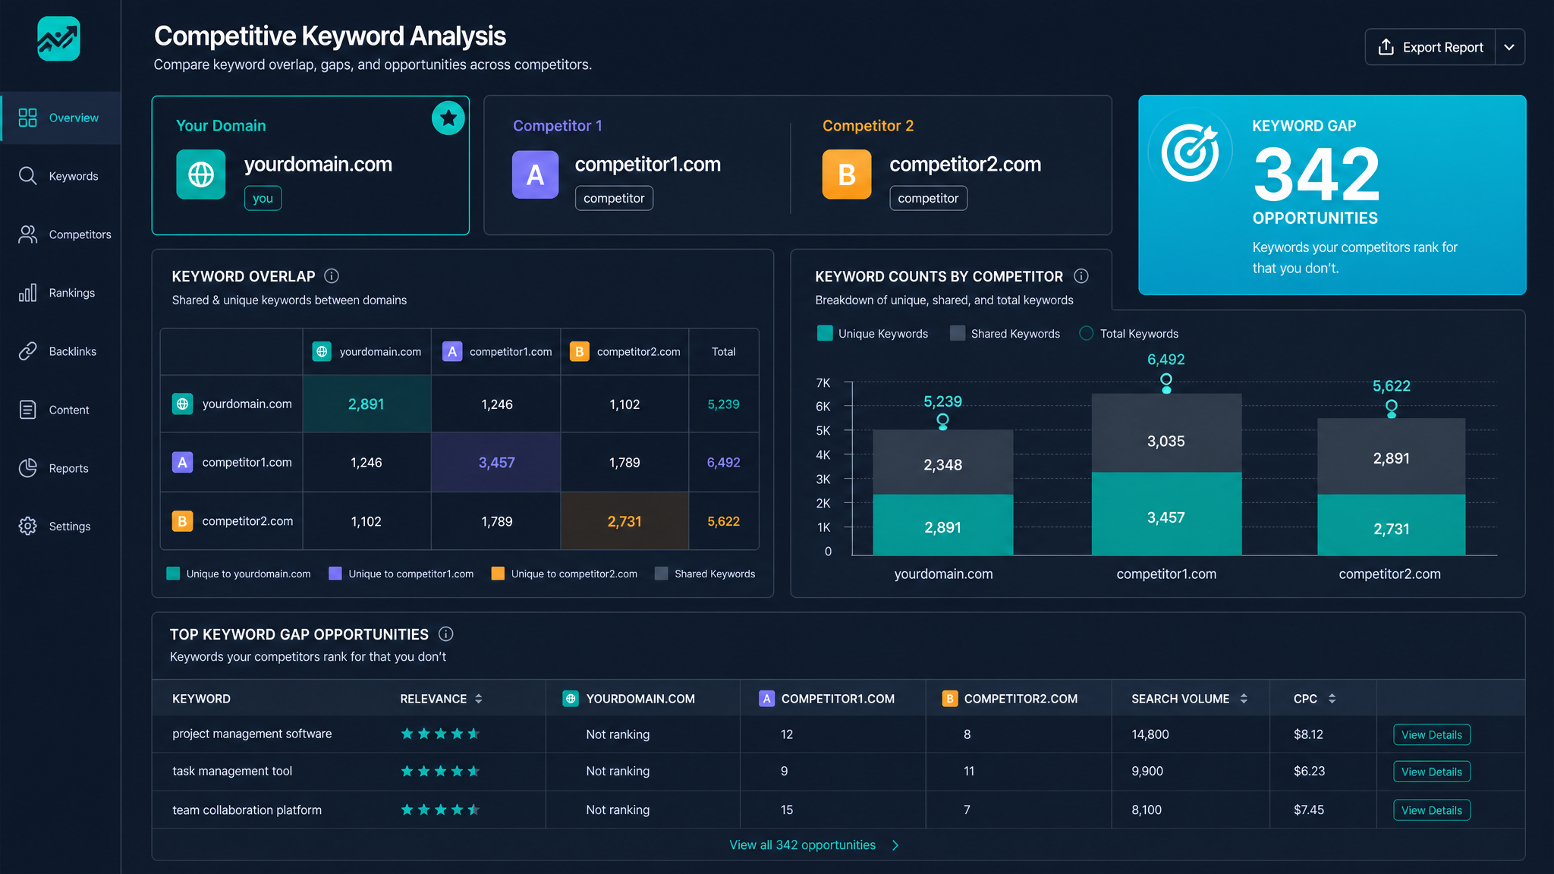Image resolution: width=1554 pixels, height=874 pixels.
Task: Click the 2,891 yourdomain.com unique cell
Action: [366, 404]
